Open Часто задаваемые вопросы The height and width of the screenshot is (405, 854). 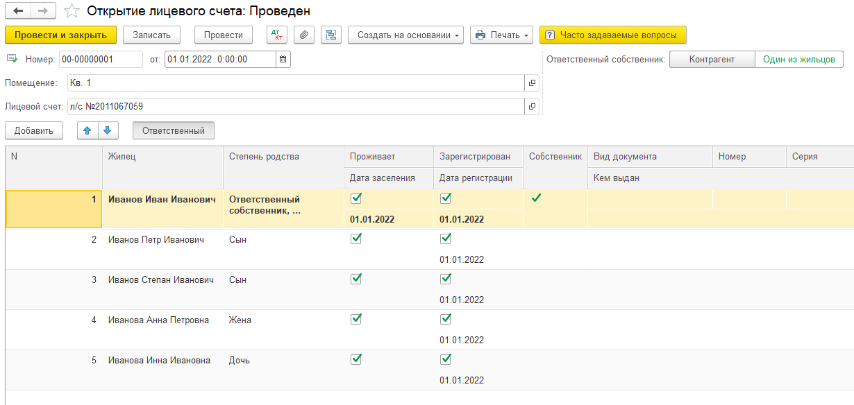(612, 35)
